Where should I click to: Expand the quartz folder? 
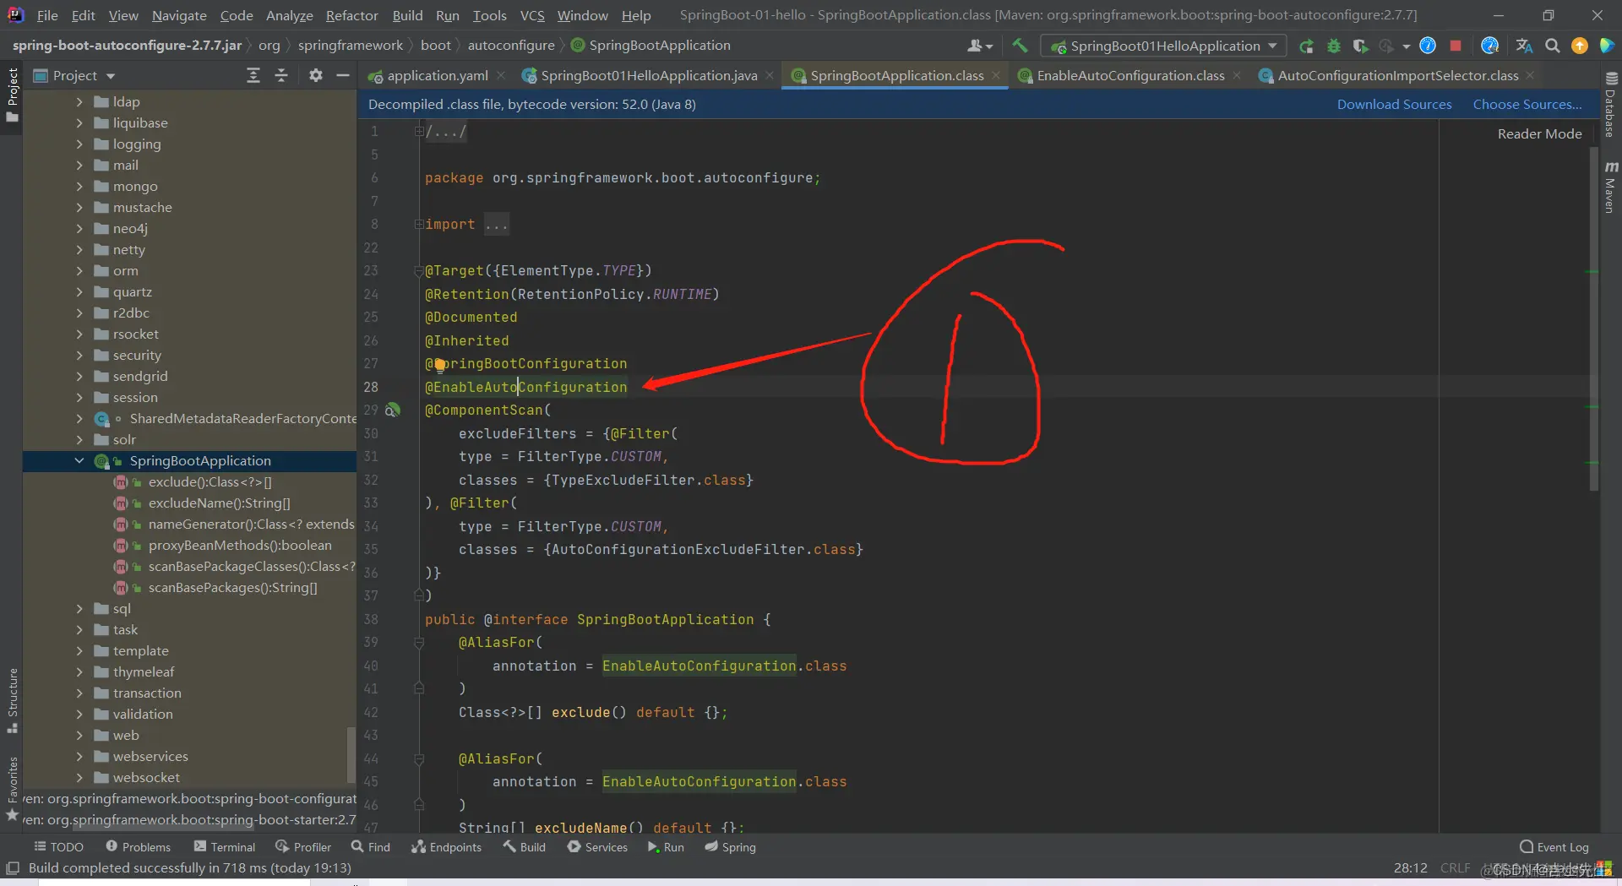click(79, 291)
